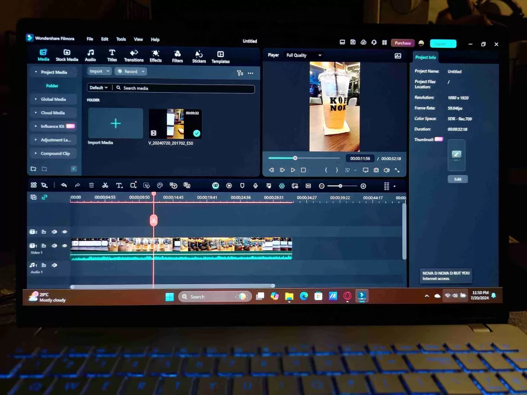The width and height of the screenshot is (527, 395).
Task: Expand Cloud Media section
Action: [36, 112]
